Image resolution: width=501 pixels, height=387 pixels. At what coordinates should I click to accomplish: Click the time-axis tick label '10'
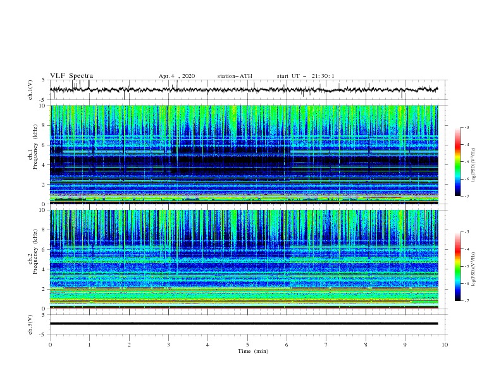tap(445, 345)
